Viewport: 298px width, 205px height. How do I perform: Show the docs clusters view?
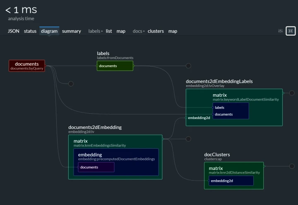click(156, 31)
